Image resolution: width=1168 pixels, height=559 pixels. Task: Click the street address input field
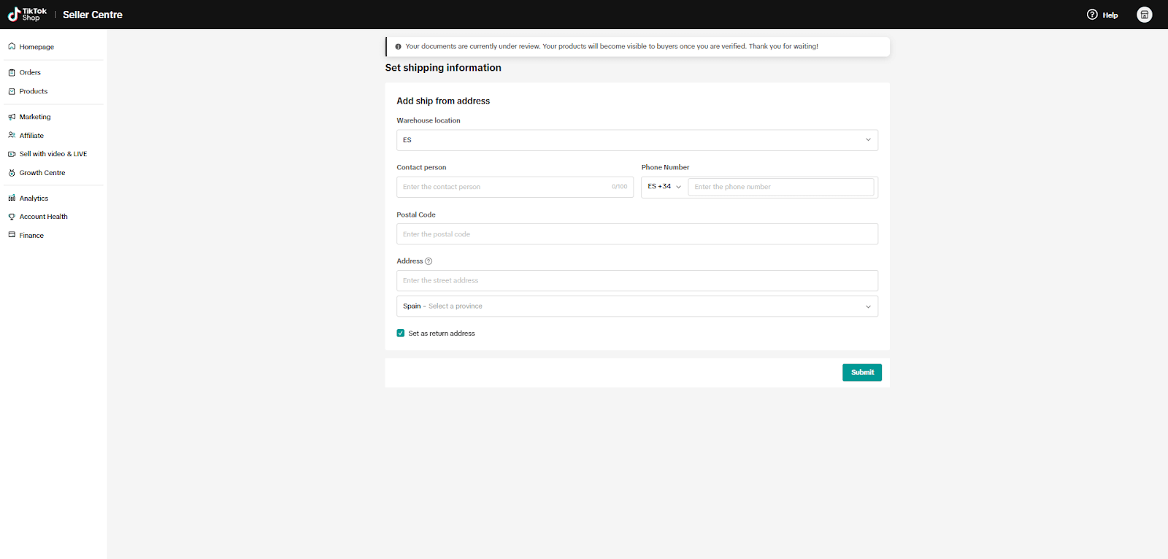tap(637, 281)
